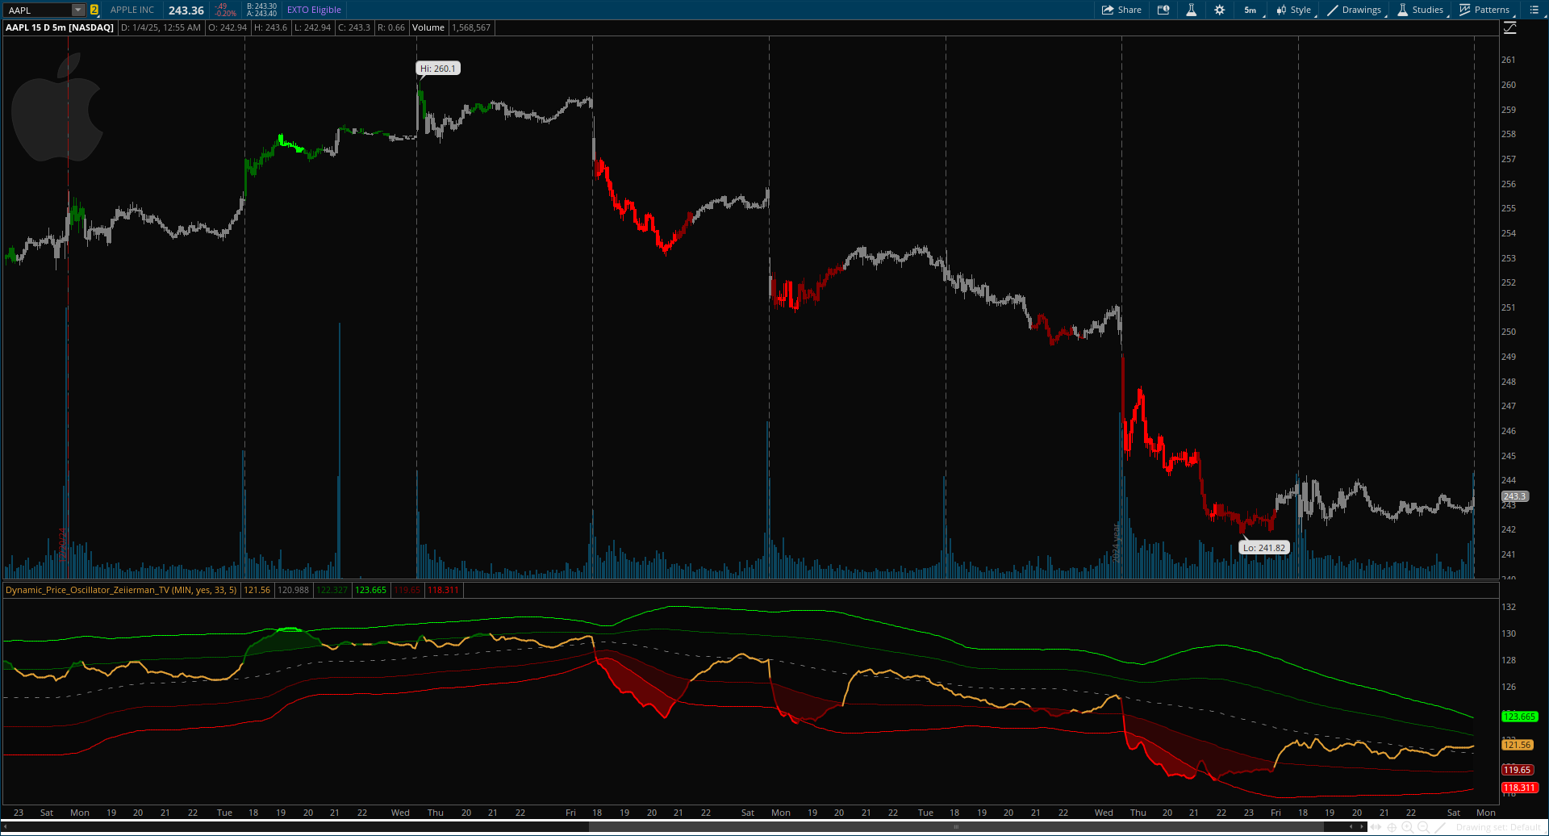Click the C: 243.3 close value
This screenshot has height=836, width=1549.
coord(354,27)
